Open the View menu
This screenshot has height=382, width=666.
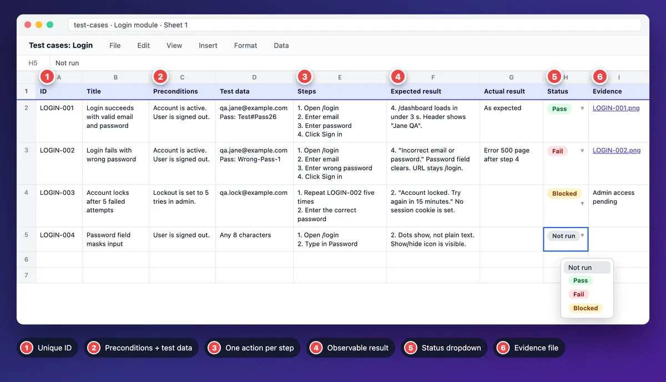click(174, 45)
